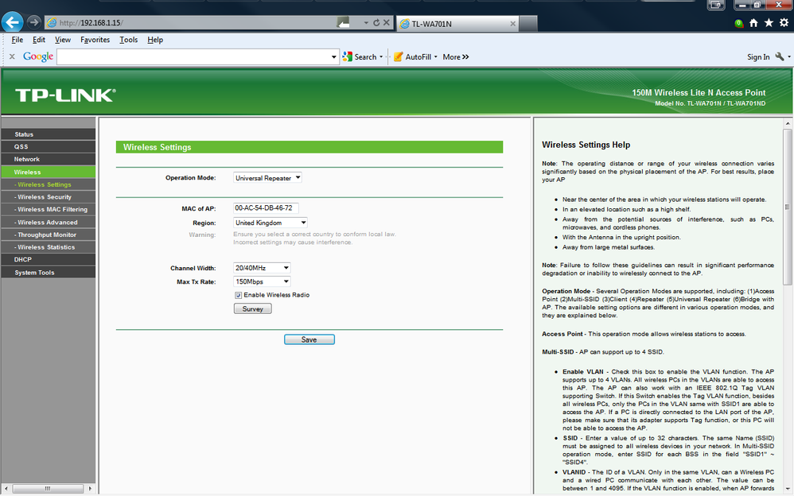Refresh the page using the reload icon
This screenshot has height=496, width=794.
[x=376, y=23]
